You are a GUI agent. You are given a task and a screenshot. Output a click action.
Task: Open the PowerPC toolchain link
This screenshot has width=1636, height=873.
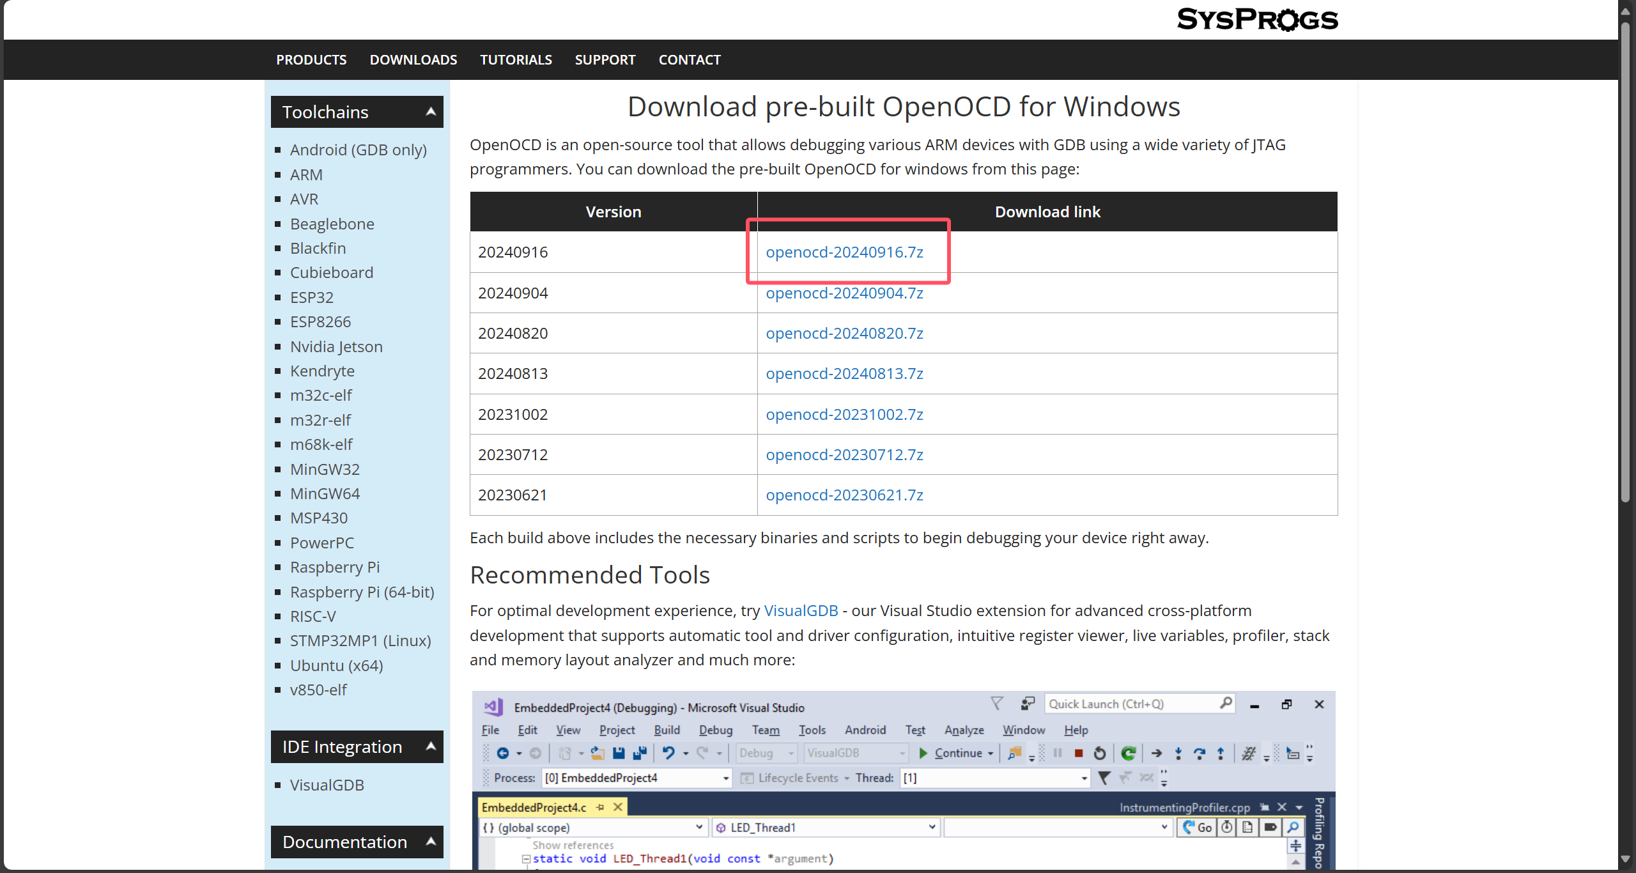[321, 543]
